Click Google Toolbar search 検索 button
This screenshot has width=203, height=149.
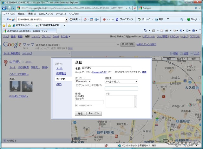pos(74,19)
